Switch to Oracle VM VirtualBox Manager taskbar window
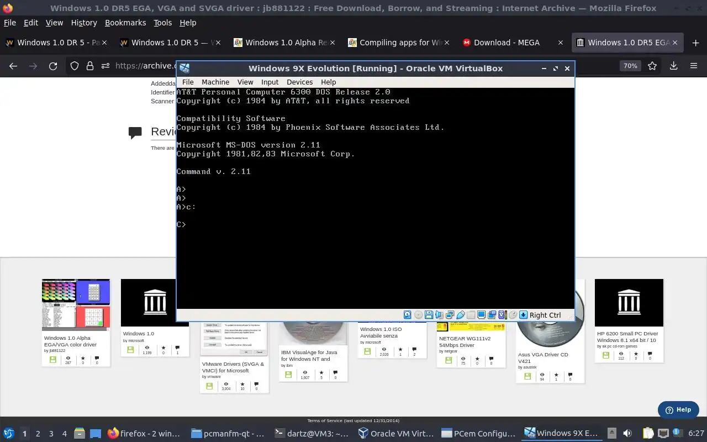The height and width of the screenshot is (442, 707). coord(395,434)
